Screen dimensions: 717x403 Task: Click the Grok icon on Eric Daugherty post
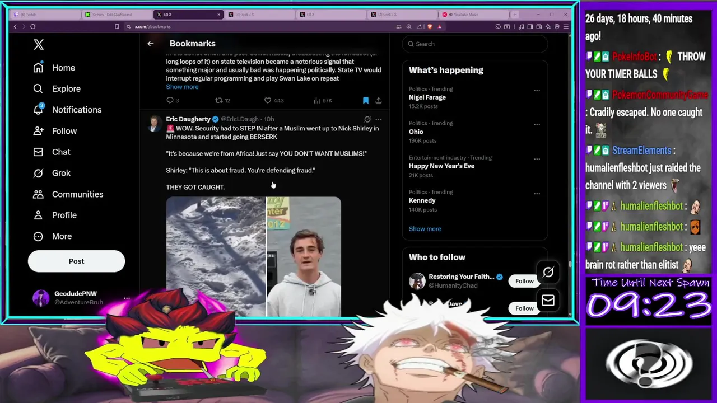367,119
